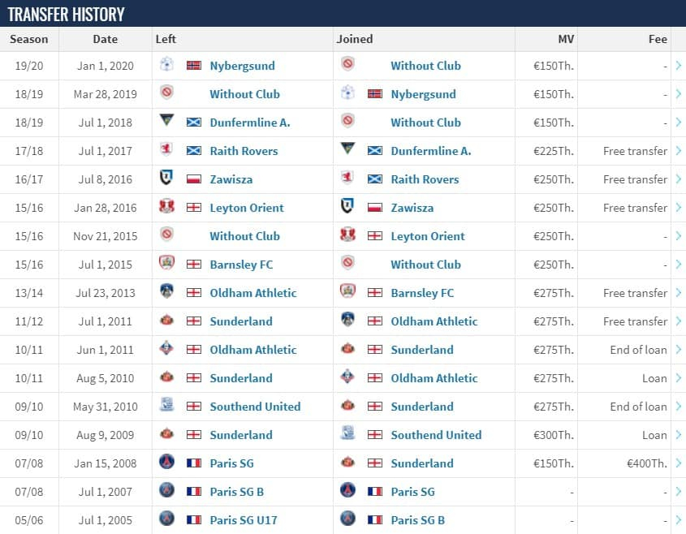Image resolution: width=686 pixels, height=534 pixels.
Task: Click Leyton Orient crest in Jan 28, 2016 row
Action: (x=166, y=206)
